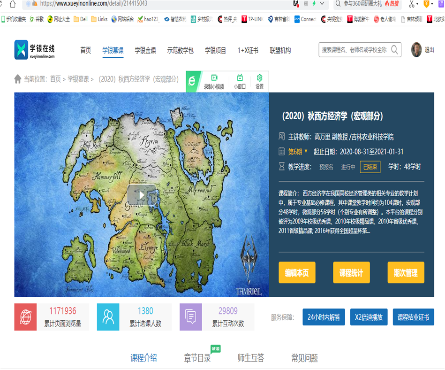Open the 示范教学包 navigation item
Image resolution: width=445 pixels, height=370 pixels.
point(181,51)
